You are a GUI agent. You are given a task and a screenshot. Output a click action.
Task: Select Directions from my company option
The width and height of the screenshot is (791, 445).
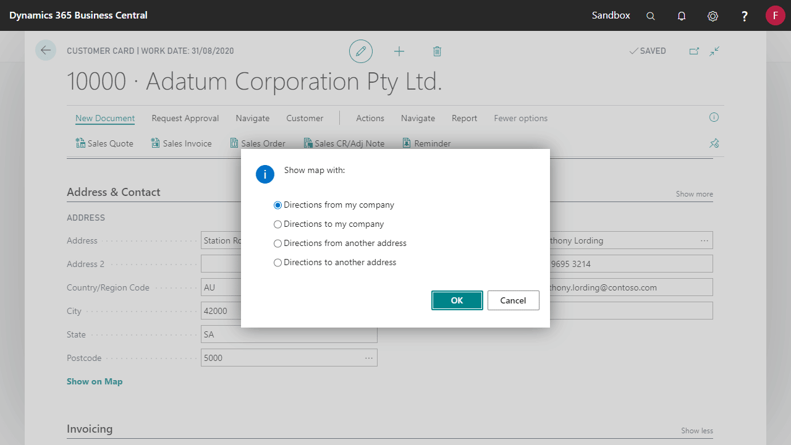pos(334,205)
